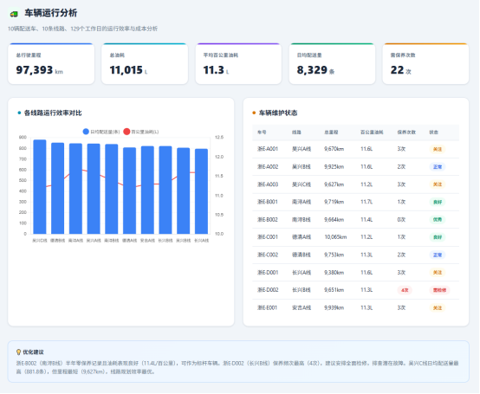The height and width of the screenshot is (394, 480).
Task: Select the red 需检修 status badge
Action: click(439, 290)
